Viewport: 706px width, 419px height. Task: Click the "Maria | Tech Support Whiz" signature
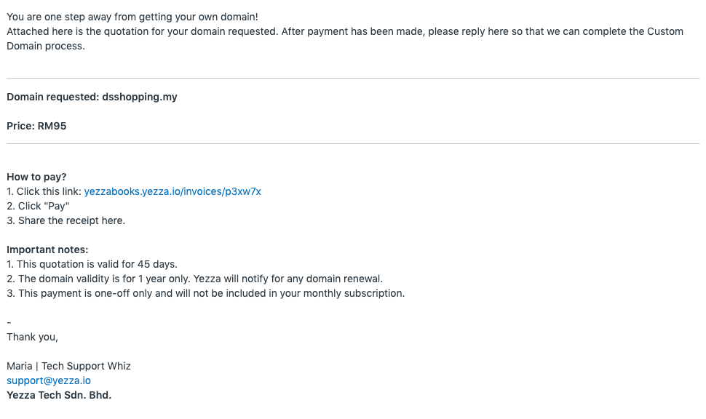coord(68,366)
